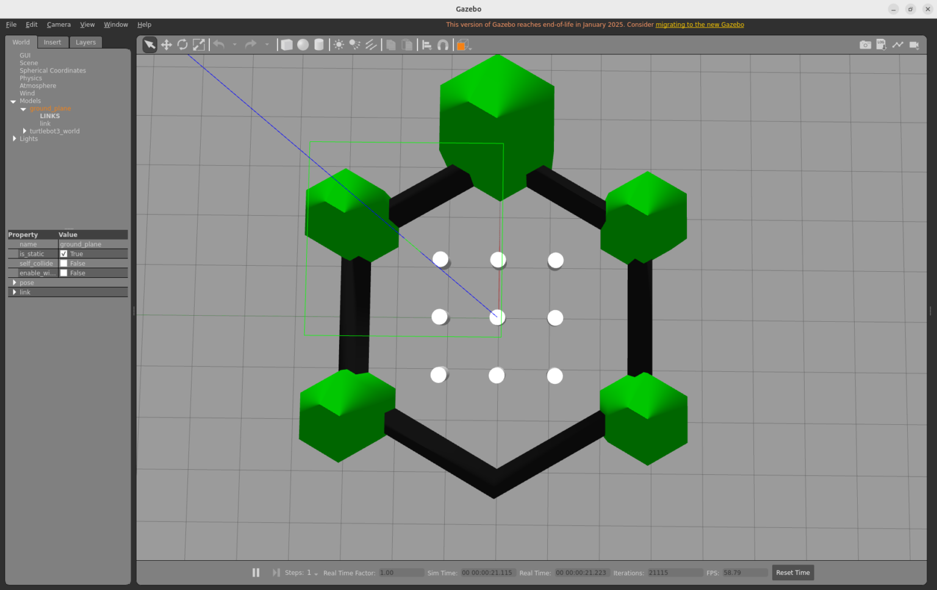Add a point light to the world
Screen dimensions: 937x590
click(337, 44)
